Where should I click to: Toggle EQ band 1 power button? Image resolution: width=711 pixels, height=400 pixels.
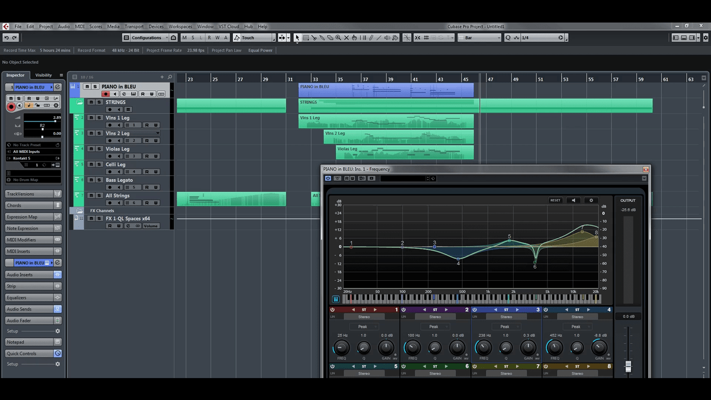pos(332,310)
